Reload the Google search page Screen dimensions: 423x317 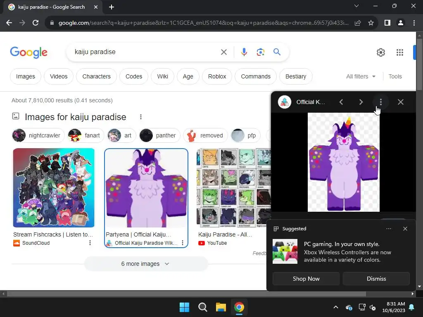click(36, 23)
